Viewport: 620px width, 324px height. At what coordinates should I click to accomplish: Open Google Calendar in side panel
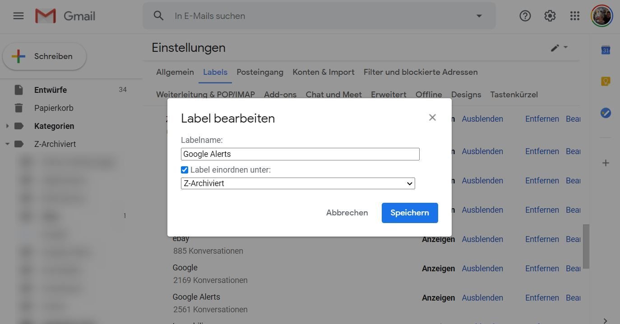(x=606, y=50)
